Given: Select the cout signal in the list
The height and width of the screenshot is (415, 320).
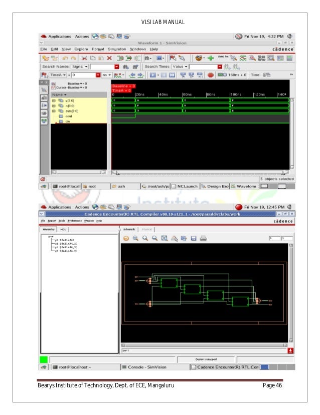Looking at the screenshot, I should 69,116.
